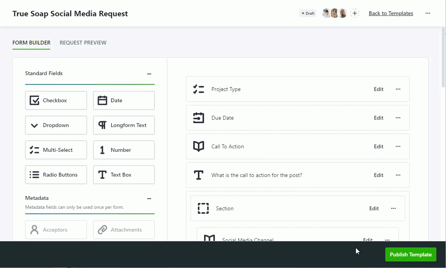Click the text icon of call to action question
This screenshot has width=446, height=268.
pyautogui.click(x=199, y=175)
